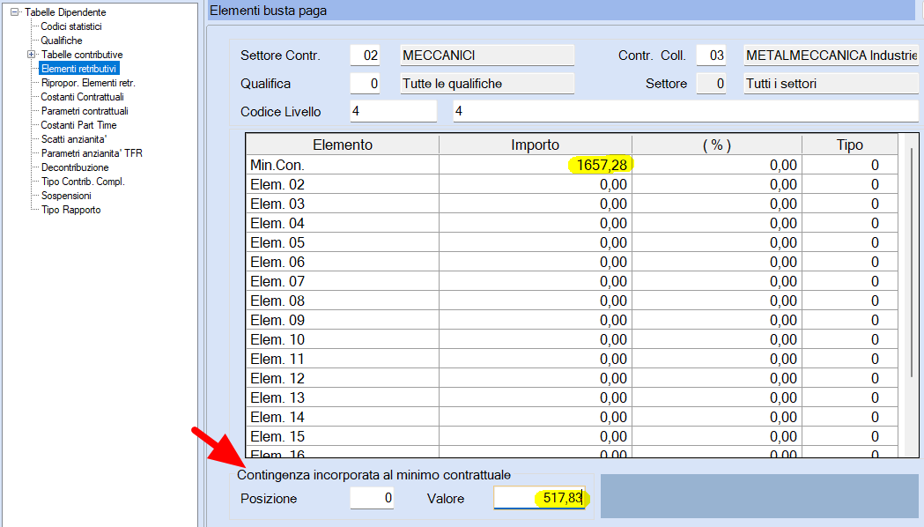Viewport: 924px width, 527px height.
Task: Click the METALMECCANICA Industrie field
Action: 831,56
